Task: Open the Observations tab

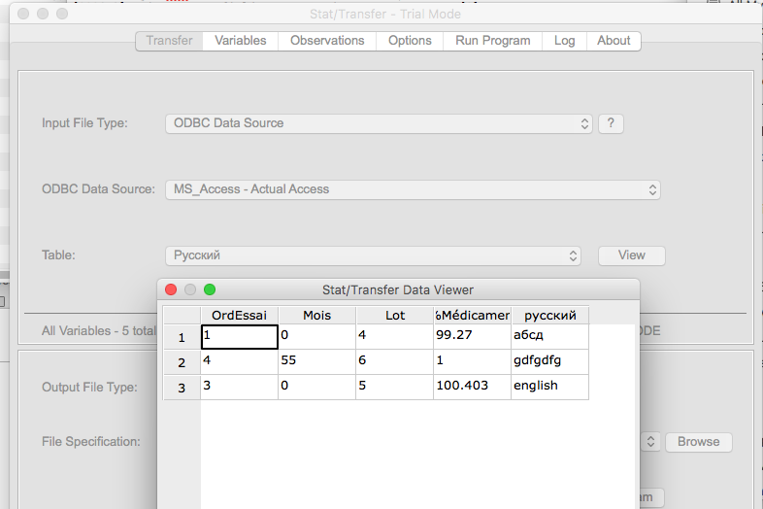Action: click(327, 41)
